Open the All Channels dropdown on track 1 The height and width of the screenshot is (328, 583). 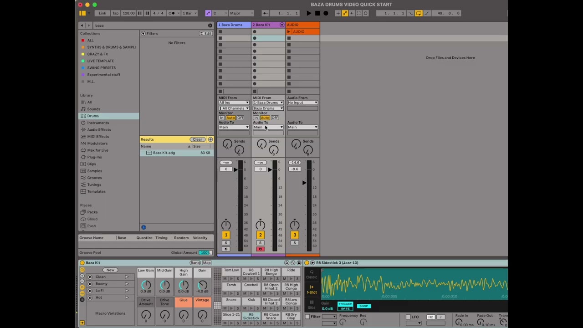pyautogui.click(x=234, y=108)
